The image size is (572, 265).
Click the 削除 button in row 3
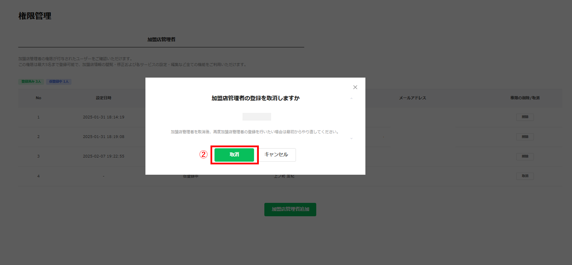pos(525,156)
